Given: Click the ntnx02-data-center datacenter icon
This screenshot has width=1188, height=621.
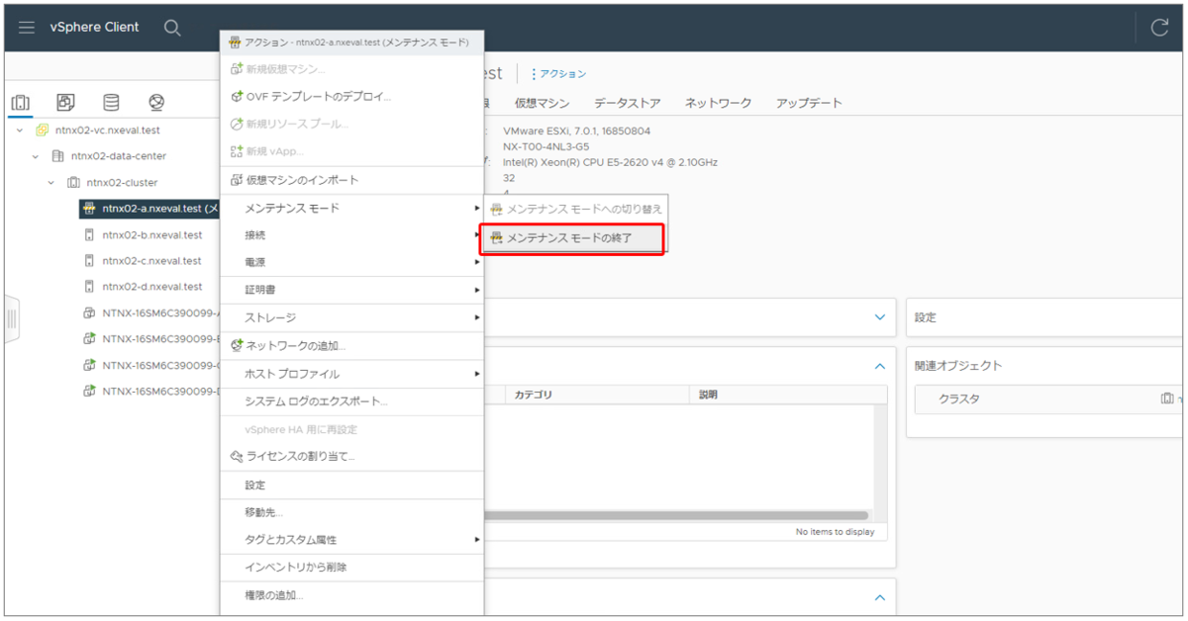Looking at the screenshot, I should point(57,156).
